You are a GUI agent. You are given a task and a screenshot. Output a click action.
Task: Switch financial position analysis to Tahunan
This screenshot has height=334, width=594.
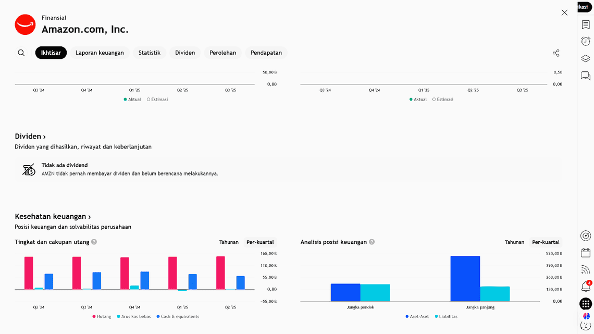pos(514,242)
